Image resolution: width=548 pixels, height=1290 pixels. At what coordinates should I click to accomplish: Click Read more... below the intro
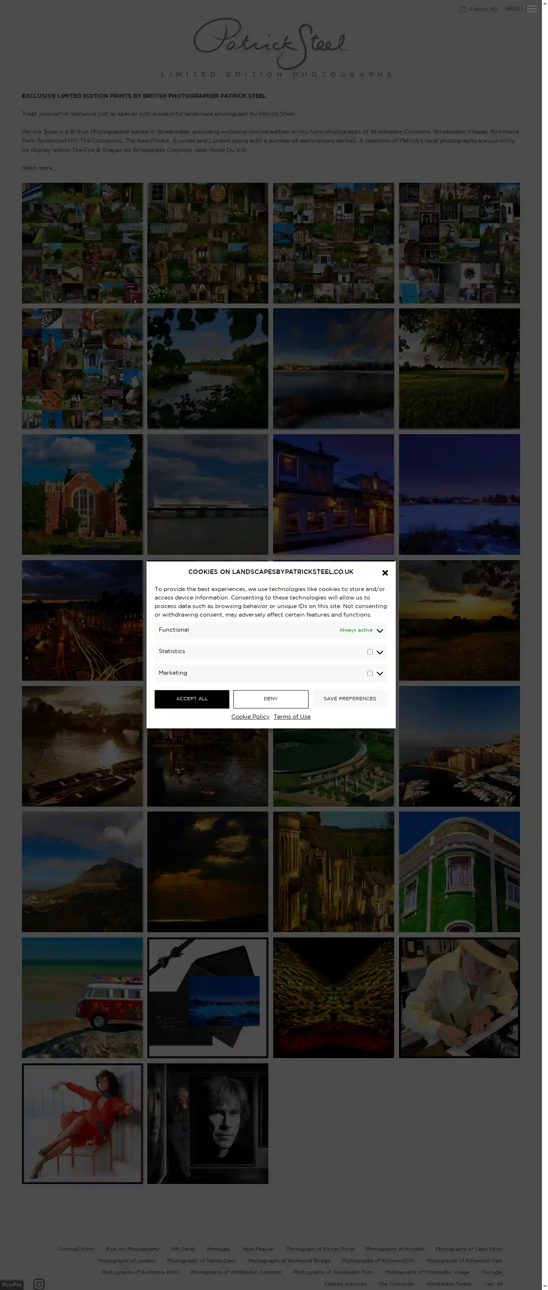[x=39, y=168]
